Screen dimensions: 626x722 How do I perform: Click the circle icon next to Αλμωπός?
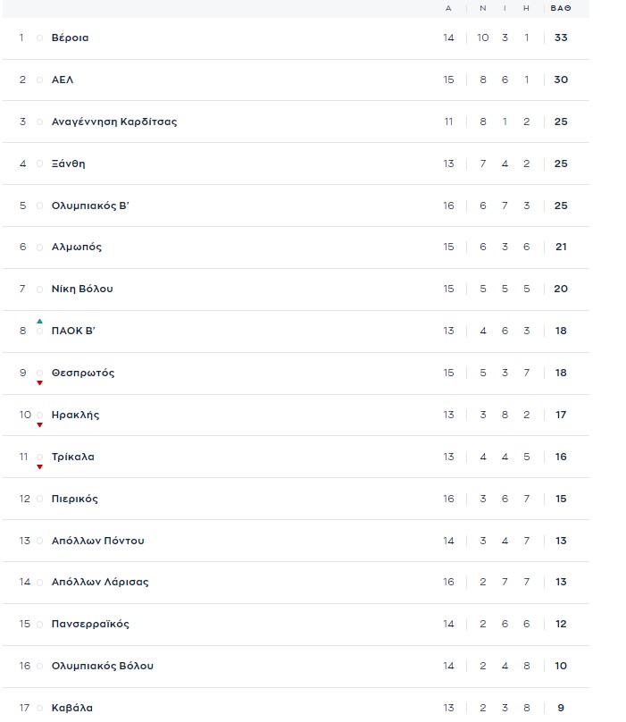coord(39,248)
